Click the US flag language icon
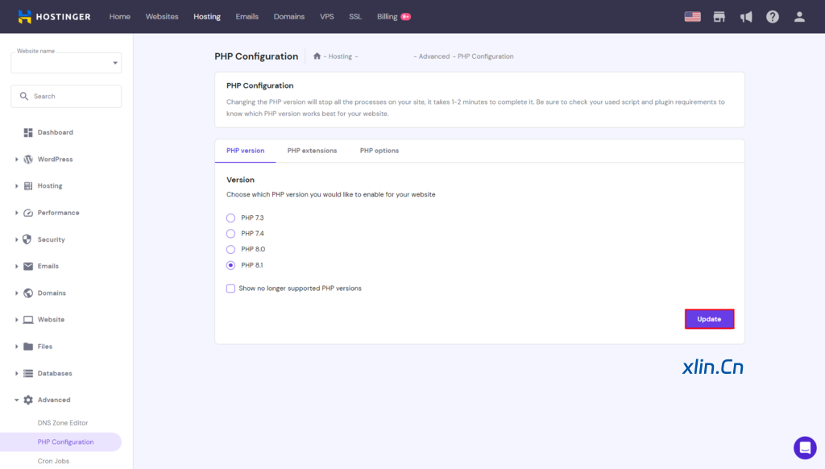 click(x=692, y=16)
